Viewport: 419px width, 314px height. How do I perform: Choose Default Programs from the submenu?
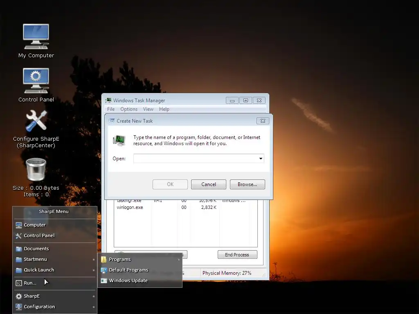[140, 270]
